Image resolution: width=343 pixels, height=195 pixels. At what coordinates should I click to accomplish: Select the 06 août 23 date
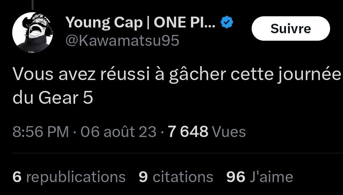tap(119, 132)
